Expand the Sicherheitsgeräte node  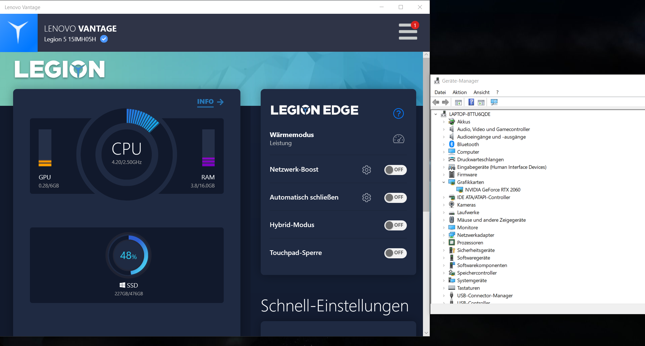pyautogui.click(x=444, y=250)
